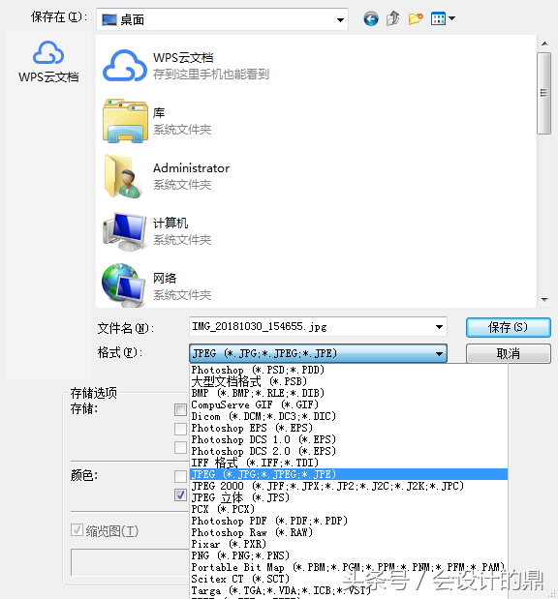Toggle the first 颜色 checkbox
The width and height of the screenshot is (558, 599).
180,476
